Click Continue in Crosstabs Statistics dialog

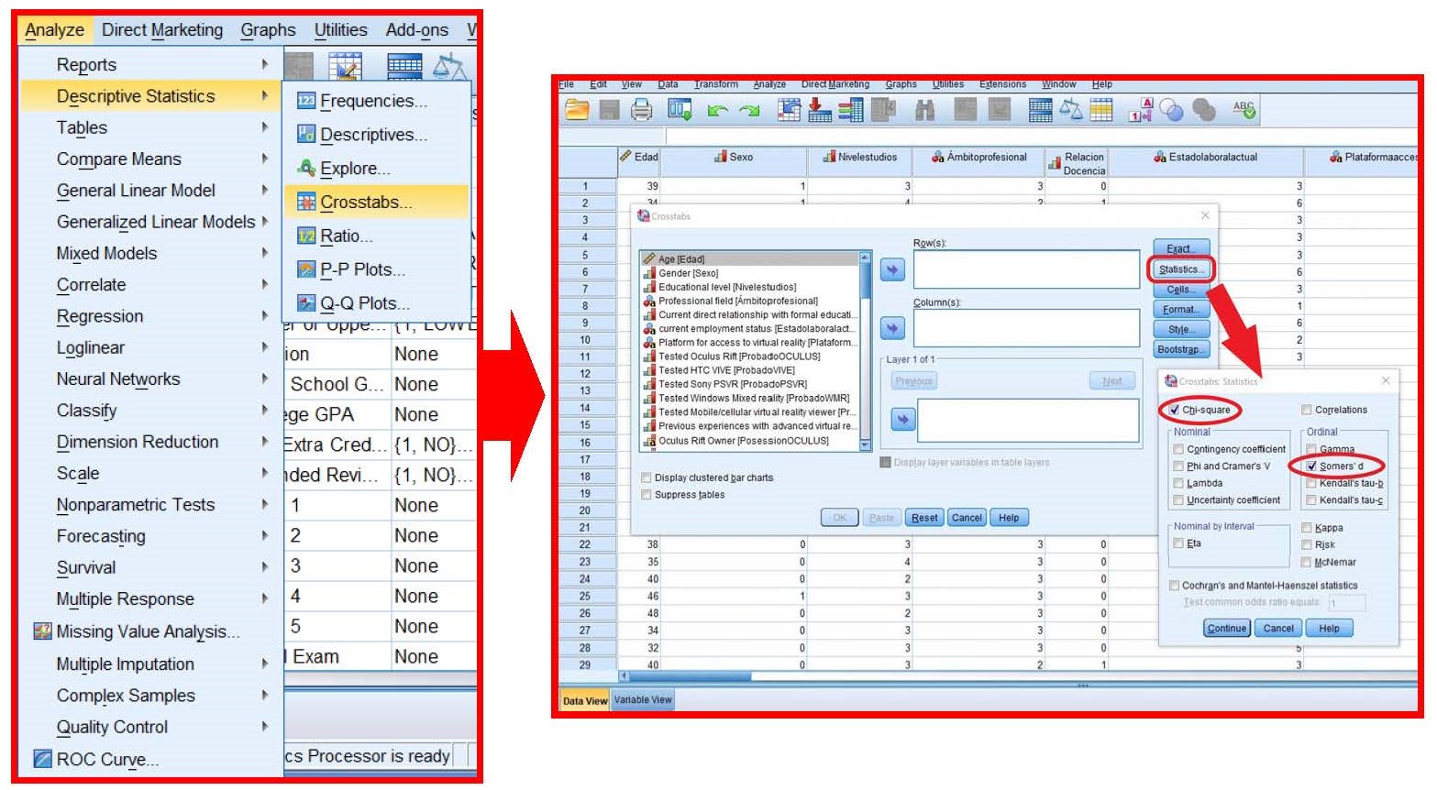pyautogui.click(x=1226, y=629)
